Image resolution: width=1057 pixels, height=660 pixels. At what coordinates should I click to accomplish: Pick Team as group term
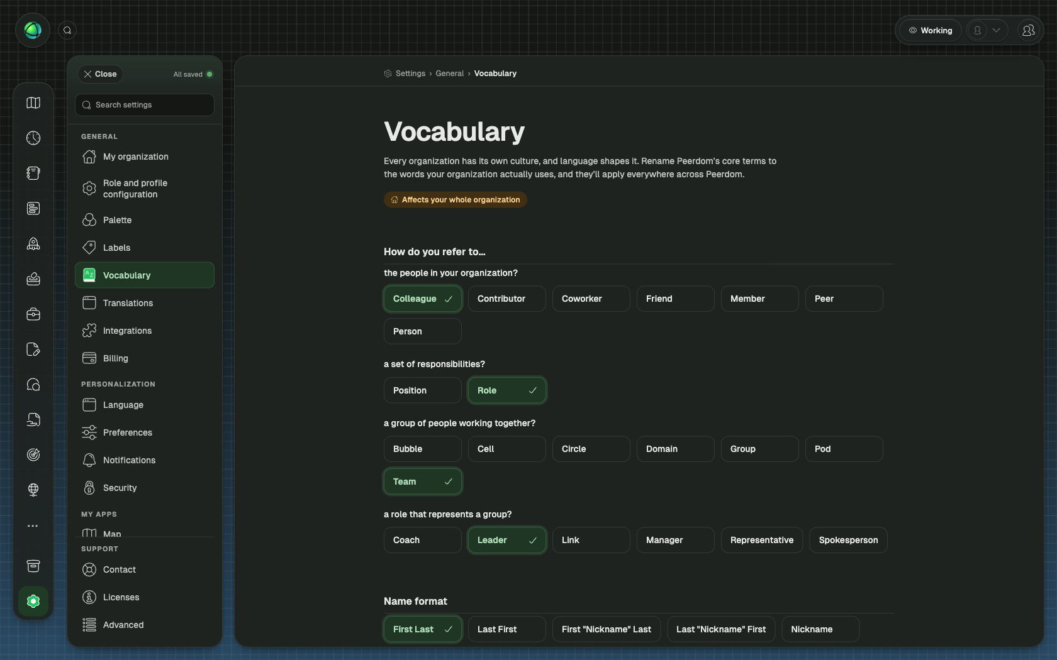tap(423, 481)
